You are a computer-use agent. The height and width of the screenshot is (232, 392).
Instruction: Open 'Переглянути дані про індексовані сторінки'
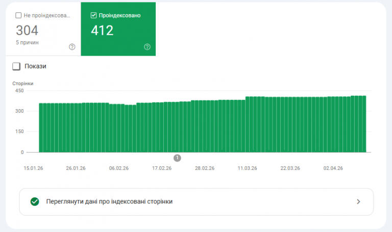pos(196,202)
